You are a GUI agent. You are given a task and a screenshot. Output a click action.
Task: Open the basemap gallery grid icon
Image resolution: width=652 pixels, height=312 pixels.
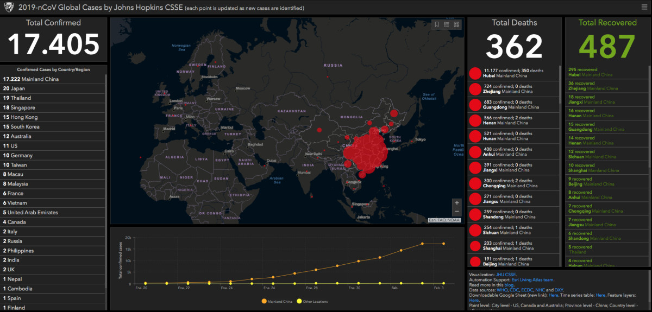pos(456,24)
